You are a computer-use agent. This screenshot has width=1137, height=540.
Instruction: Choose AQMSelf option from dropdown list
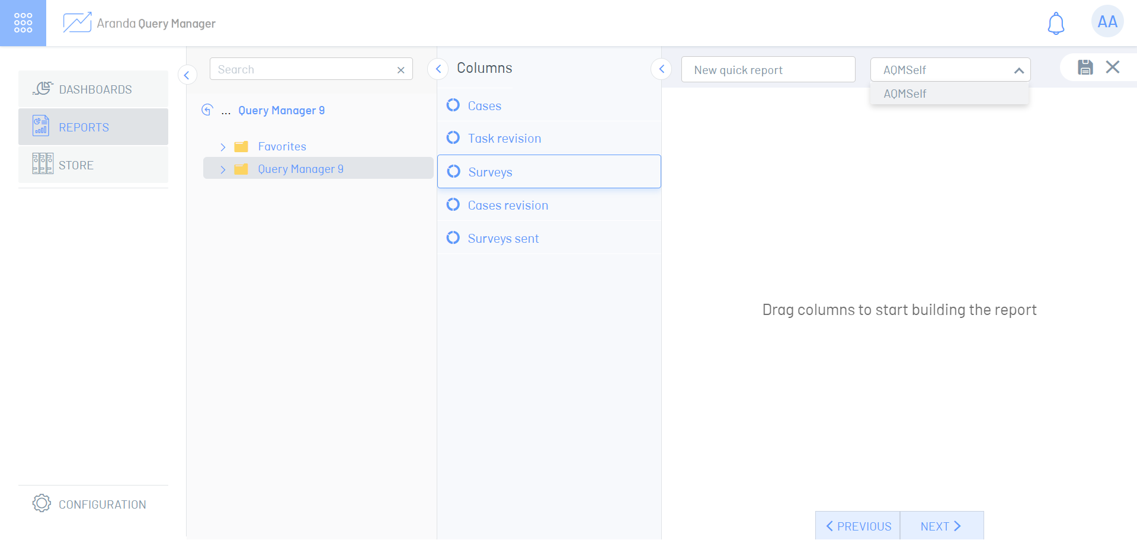(905, 94)
